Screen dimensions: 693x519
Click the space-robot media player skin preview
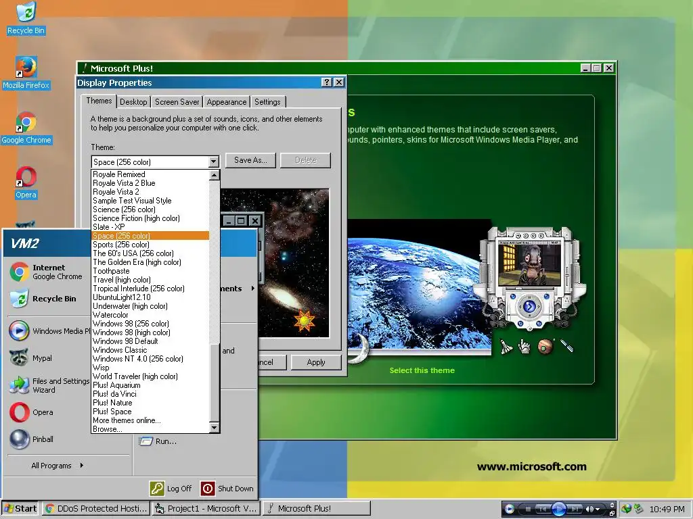click(529, 279)
